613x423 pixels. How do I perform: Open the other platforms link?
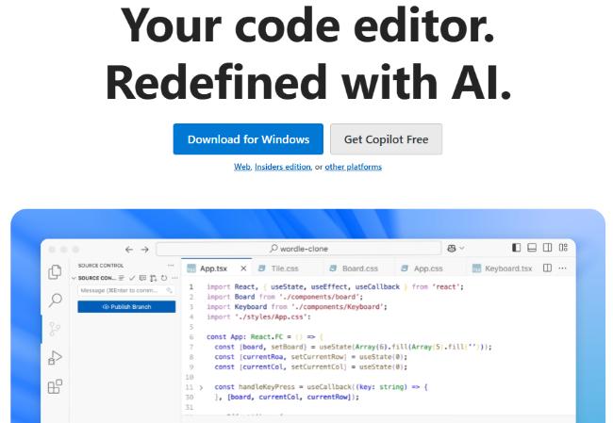point(354,167)
